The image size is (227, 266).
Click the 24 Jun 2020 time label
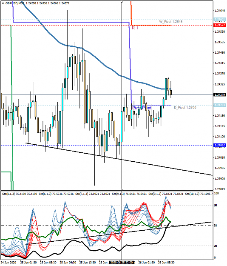9,263
